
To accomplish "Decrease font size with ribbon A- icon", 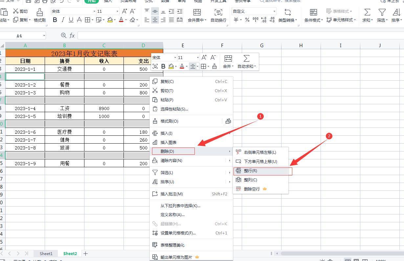I will point(133,11).
